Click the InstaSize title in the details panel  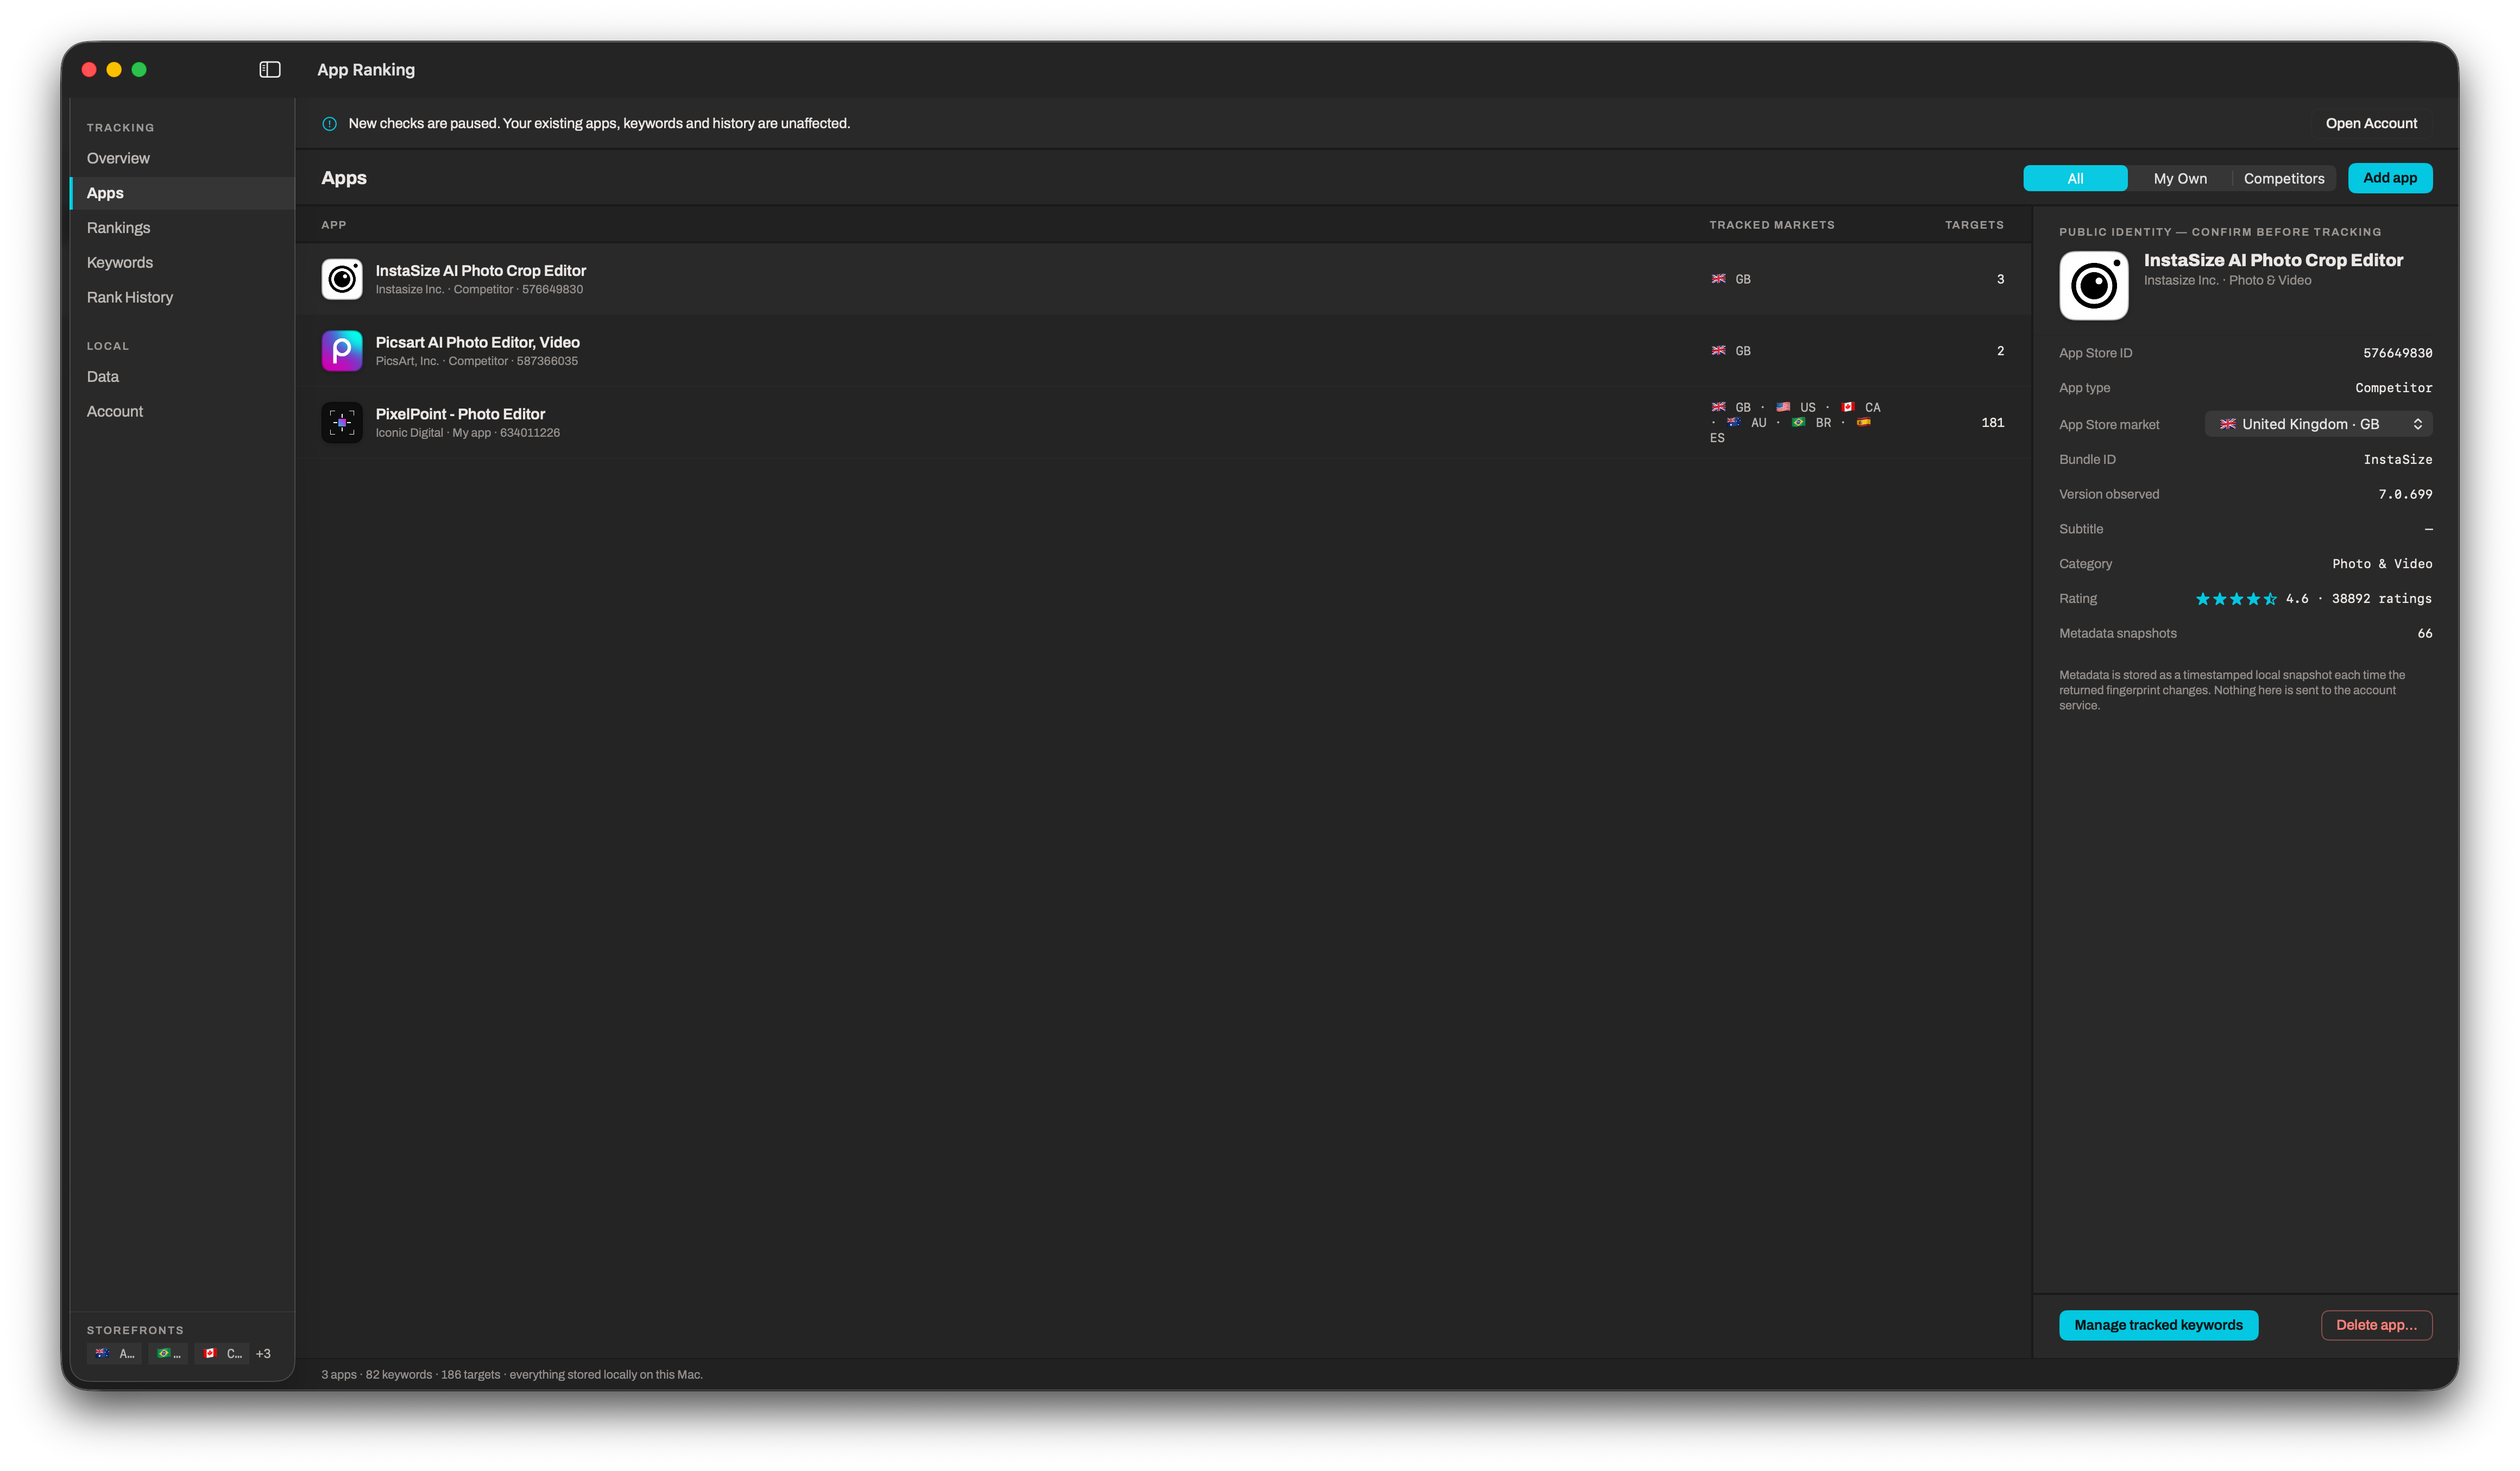(2273, 260)
